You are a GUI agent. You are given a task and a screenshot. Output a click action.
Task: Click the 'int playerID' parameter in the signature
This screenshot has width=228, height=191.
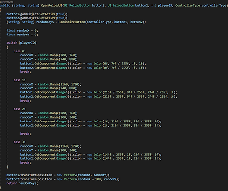click(x=162, y=5)
